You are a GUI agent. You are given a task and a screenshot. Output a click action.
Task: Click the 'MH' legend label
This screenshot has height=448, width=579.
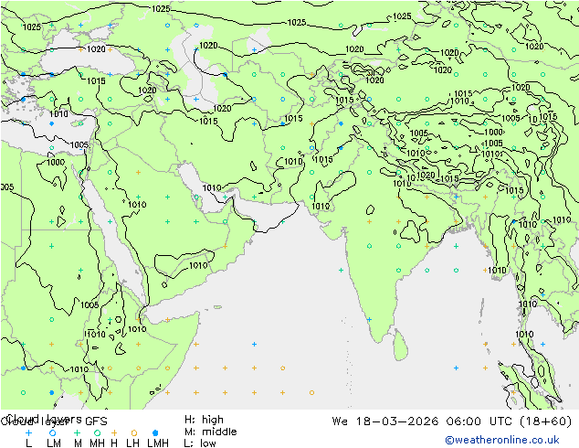point(97,443)
